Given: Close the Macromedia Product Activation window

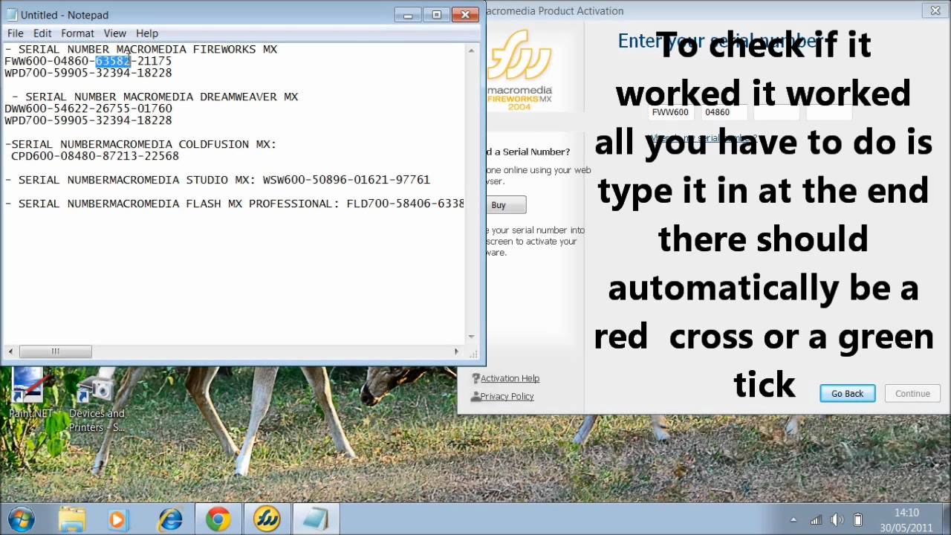Looking at the screenshot, I should [x=935, y=10].
